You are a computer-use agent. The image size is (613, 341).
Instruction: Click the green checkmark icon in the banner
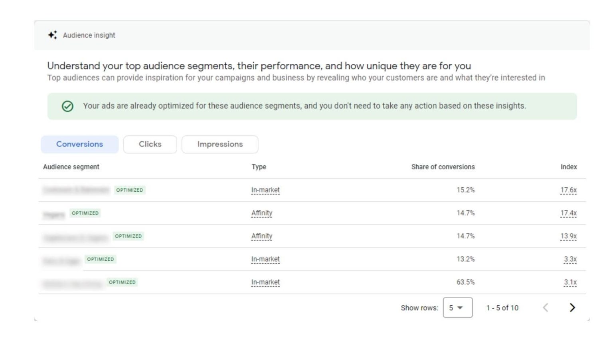click(x=67, y=106)
